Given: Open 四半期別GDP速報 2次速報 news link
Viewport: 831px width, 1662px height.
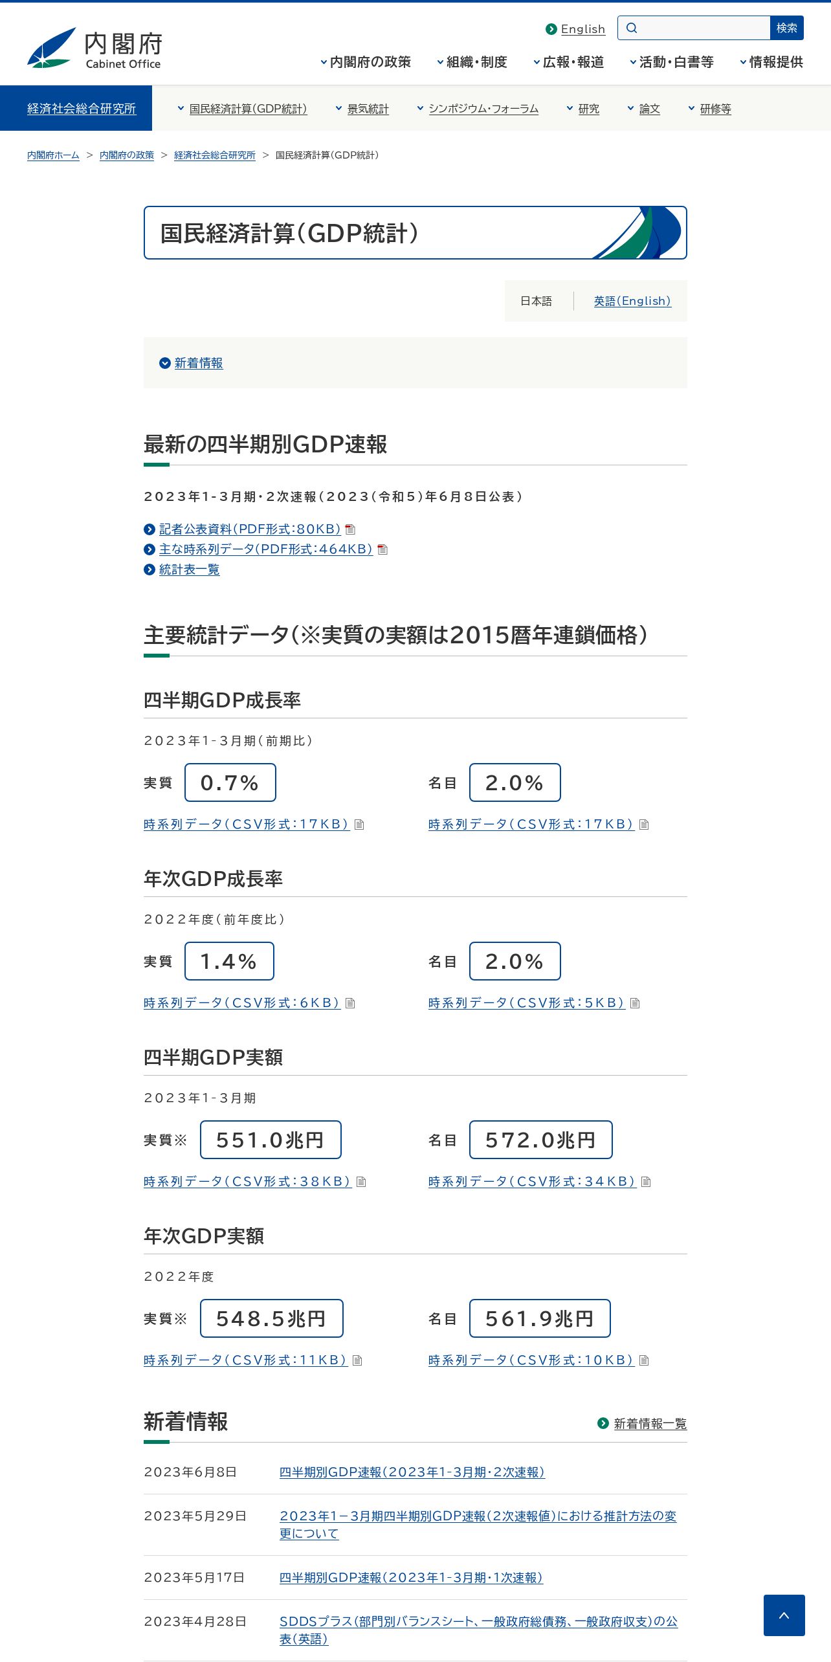Looking at the screenshot, I should tap(412, 1472).
